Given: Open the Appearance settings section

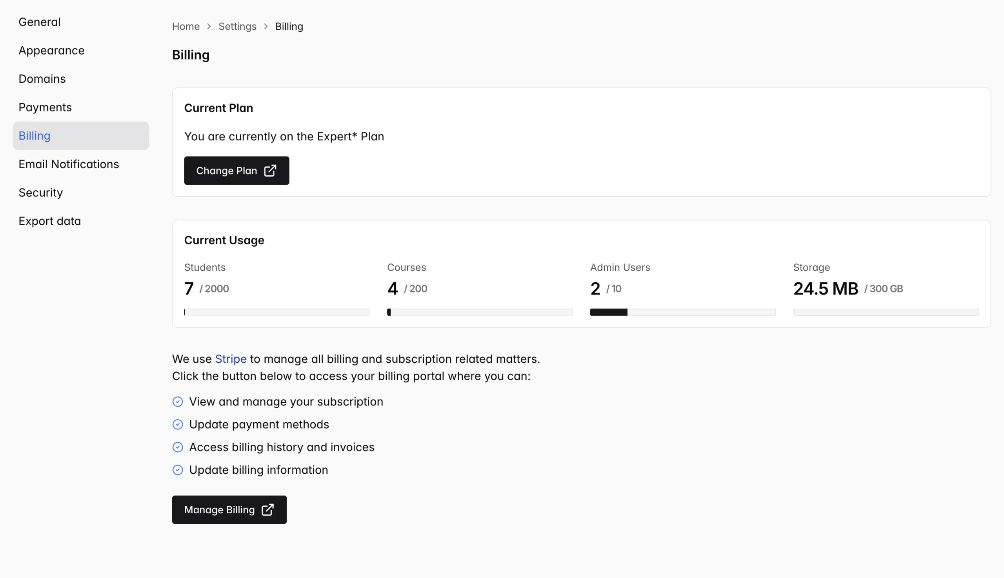Looking at the screenshot, I should pyautogui.click(x=81, y=51).
